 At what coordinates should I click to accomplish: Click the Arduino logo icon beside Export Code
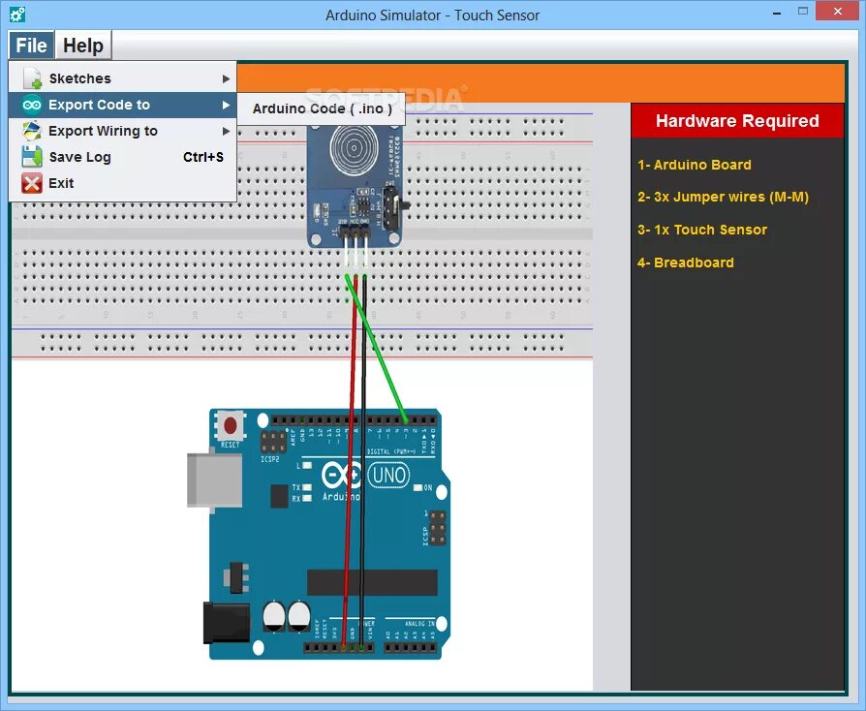[32, 105]
